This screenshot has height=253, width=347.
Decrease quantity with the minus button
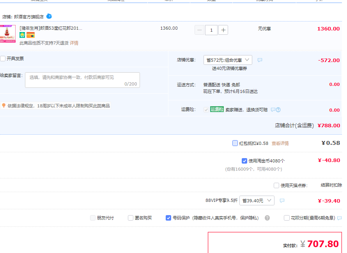pyautogui.click(x=199, y=30)
